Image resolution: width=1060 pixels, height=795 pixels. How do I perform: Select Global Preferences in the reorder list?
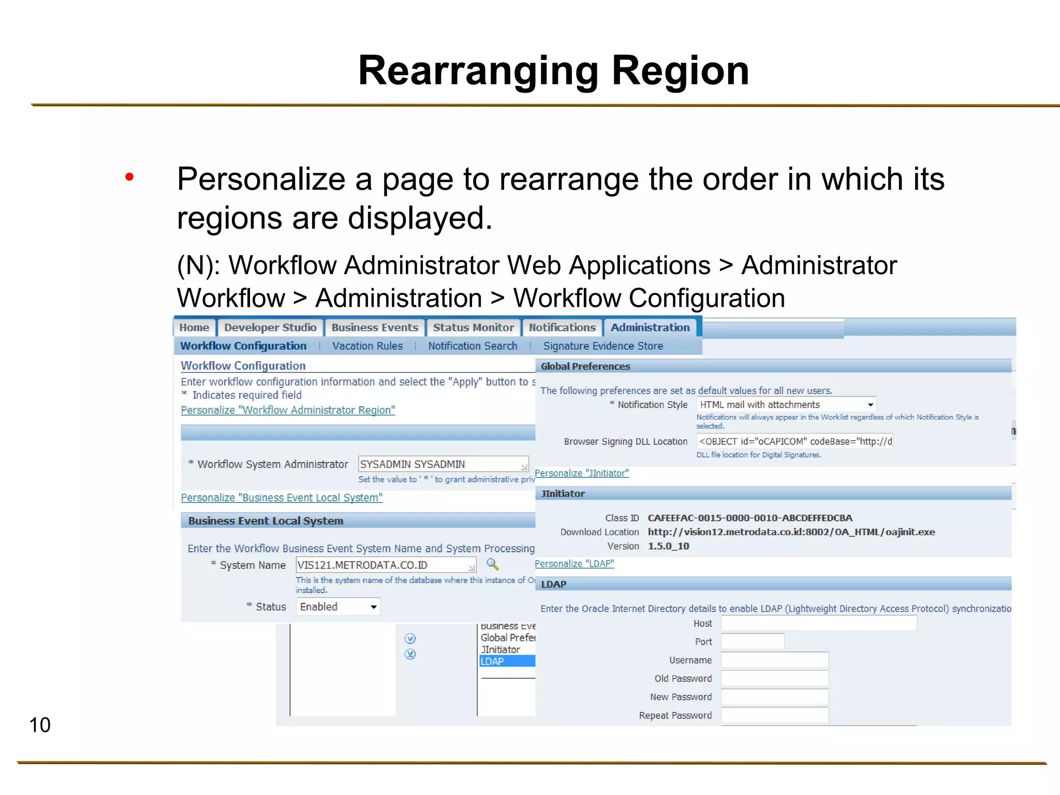(507, 638)
